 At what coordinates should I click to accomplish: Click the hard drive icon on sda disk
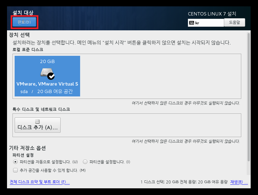pyautogui.click(x=47, y=72)
